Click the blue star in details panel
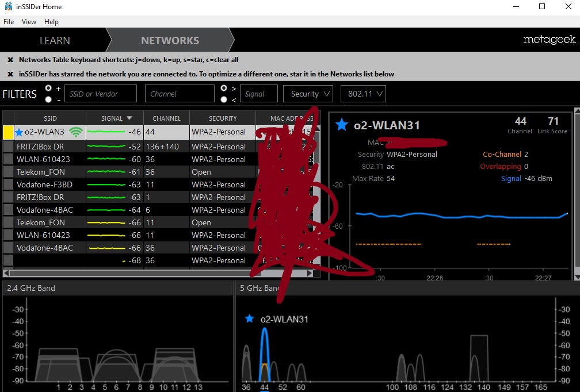Image resolution: width=580 pixels, height=392 pixels. [341, 125]
